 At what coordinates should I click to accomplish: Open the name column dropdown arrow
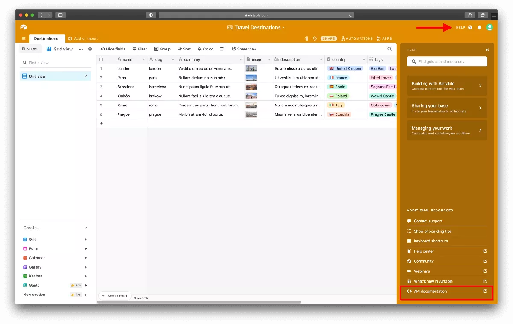point(143,60)
